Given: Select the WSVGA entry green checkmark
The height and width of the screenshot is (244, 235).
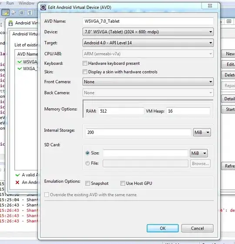Looking at the screenshot, I should pos(20,62).
